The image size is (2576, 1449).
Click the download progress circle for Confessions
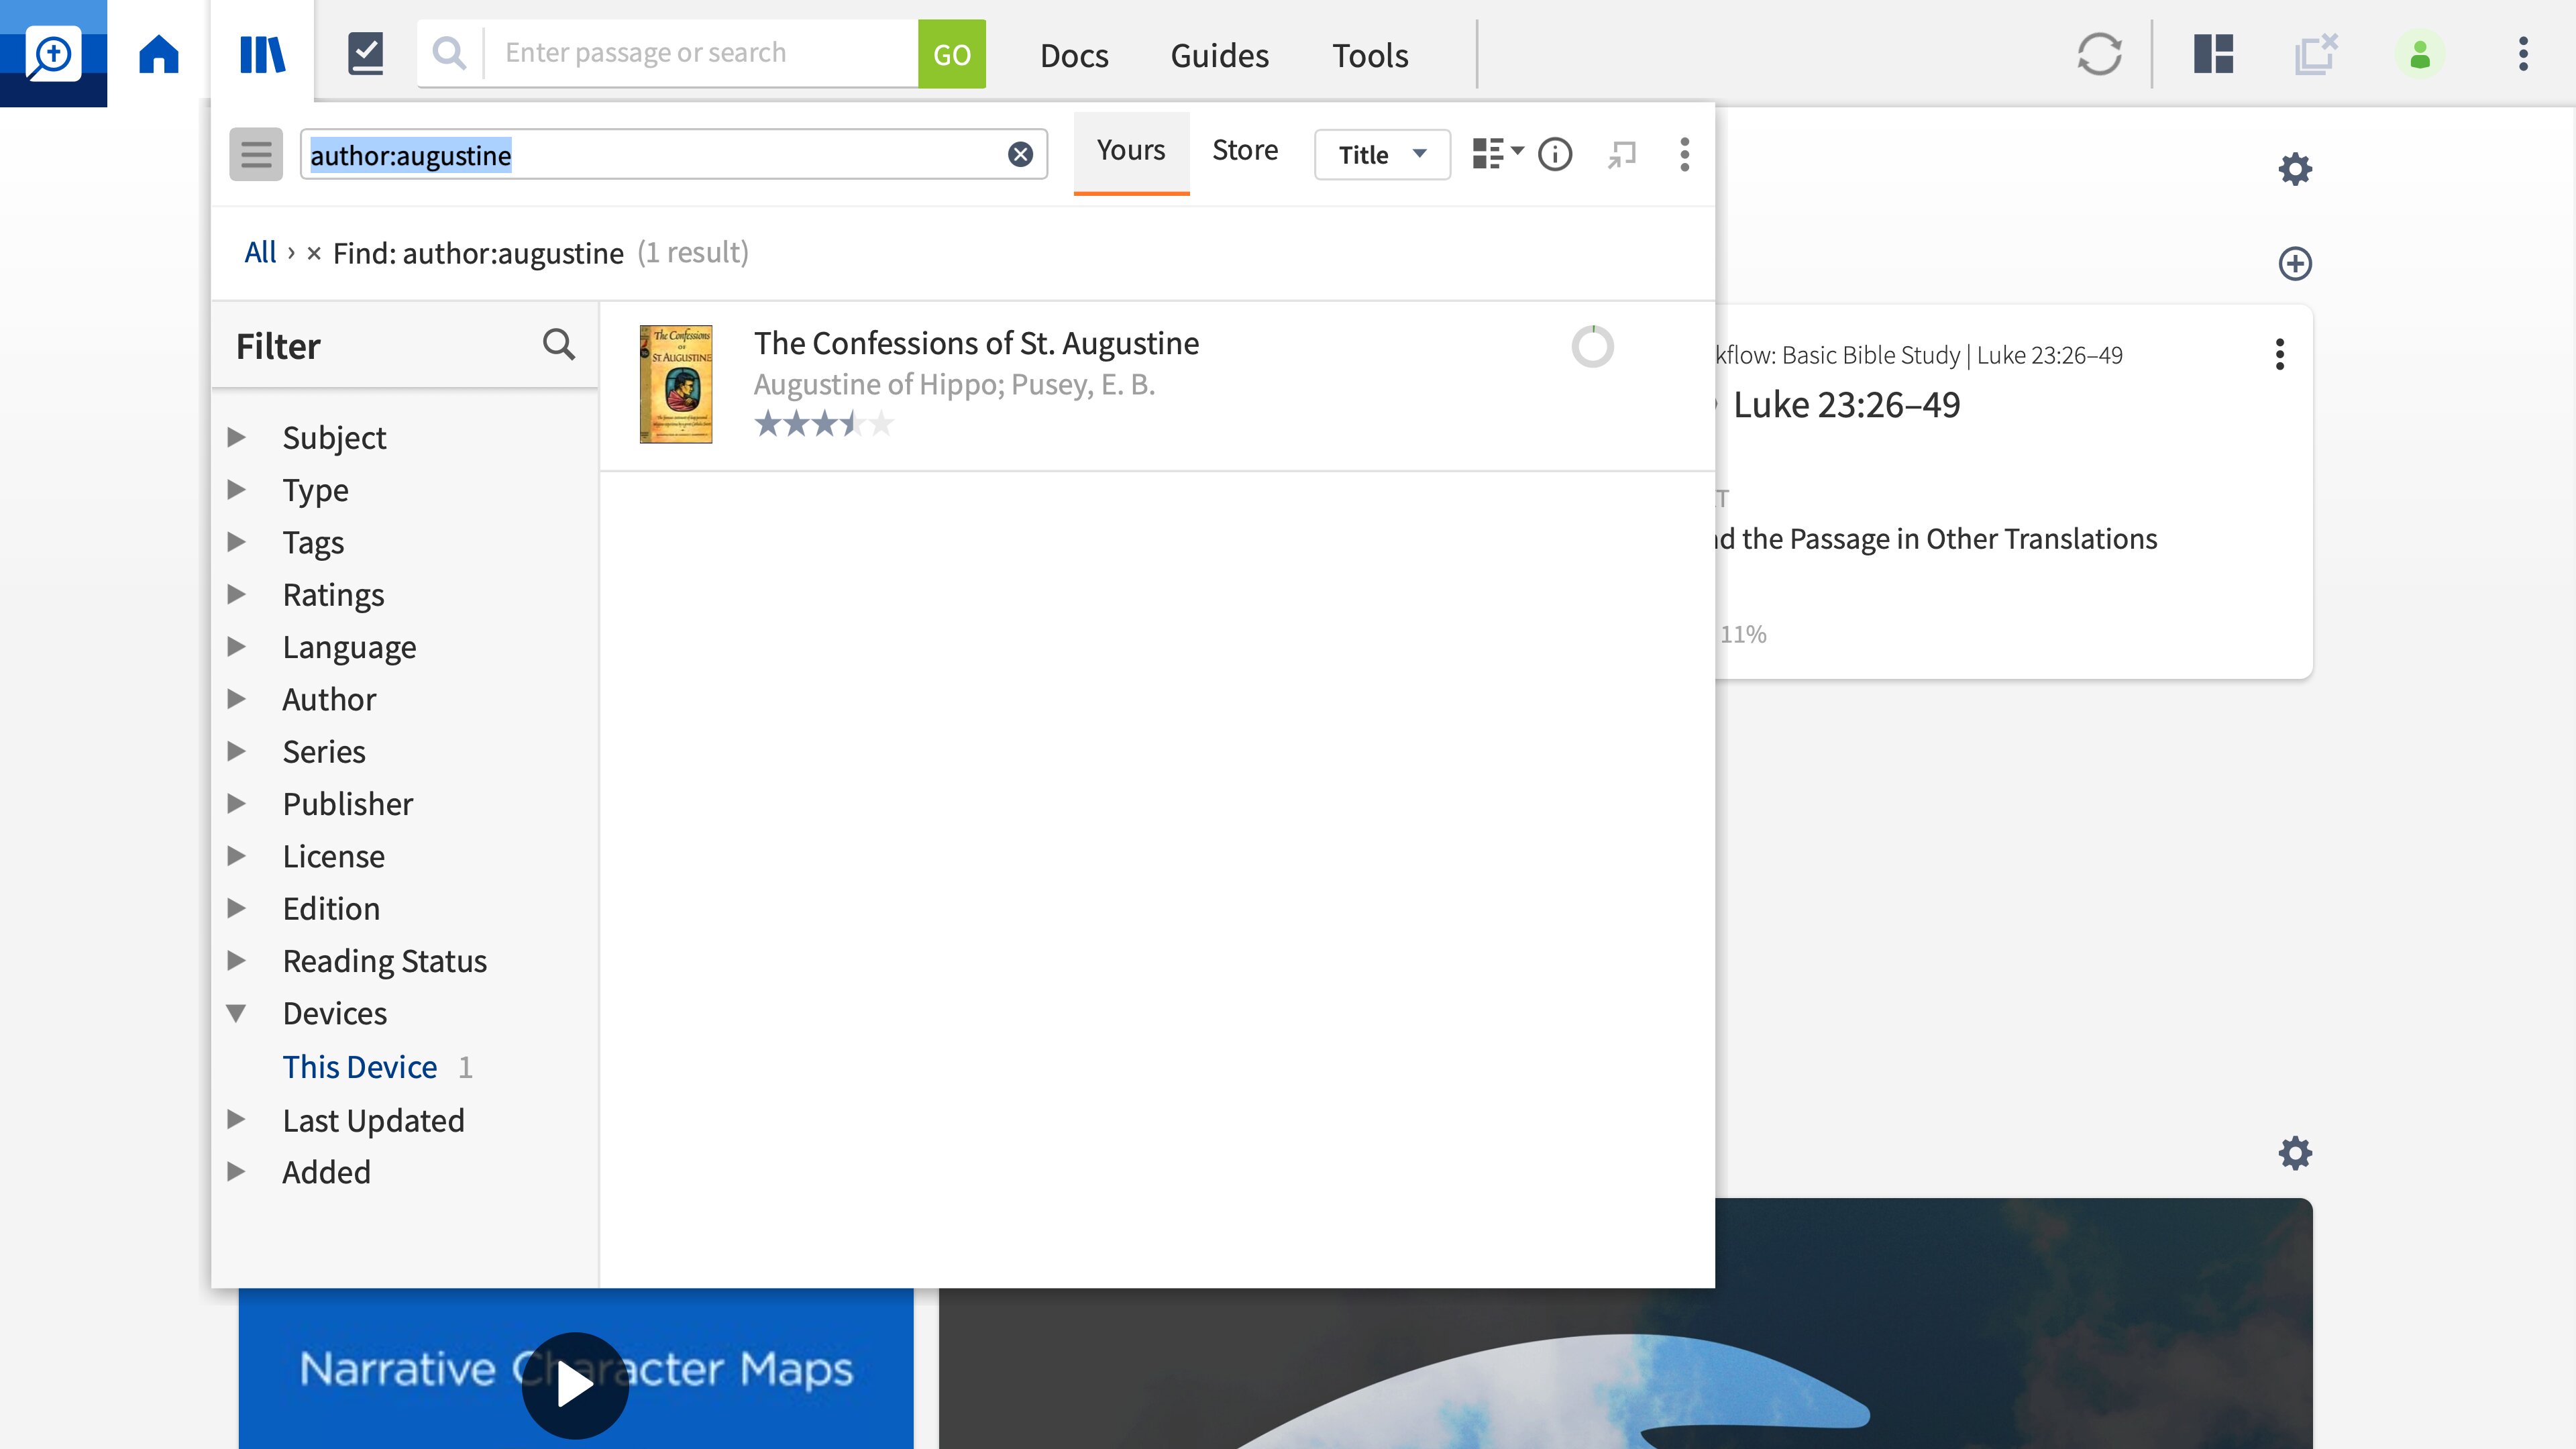point(1592,347)
